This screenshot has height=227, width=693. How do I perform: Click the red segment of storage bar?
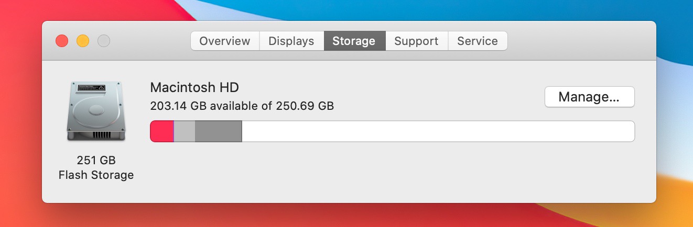162,131
